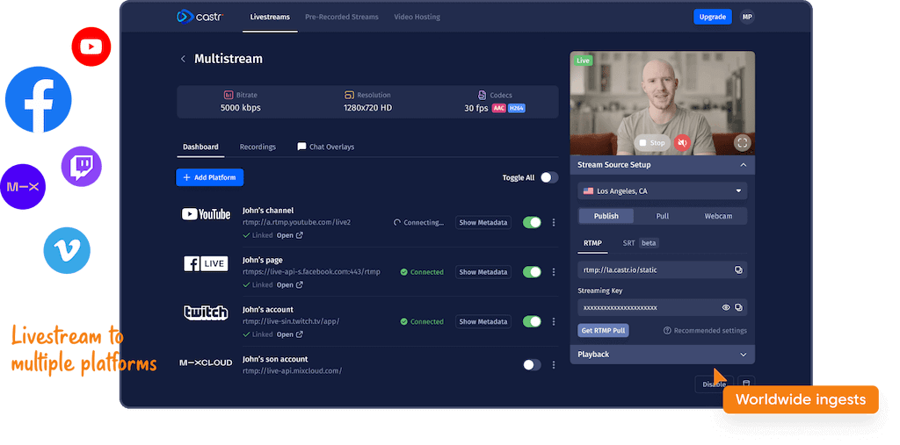The height and width of the screenshot is (445, 900).
Task: Open the MP user avatar menu
Action: (x=747, y=17)
